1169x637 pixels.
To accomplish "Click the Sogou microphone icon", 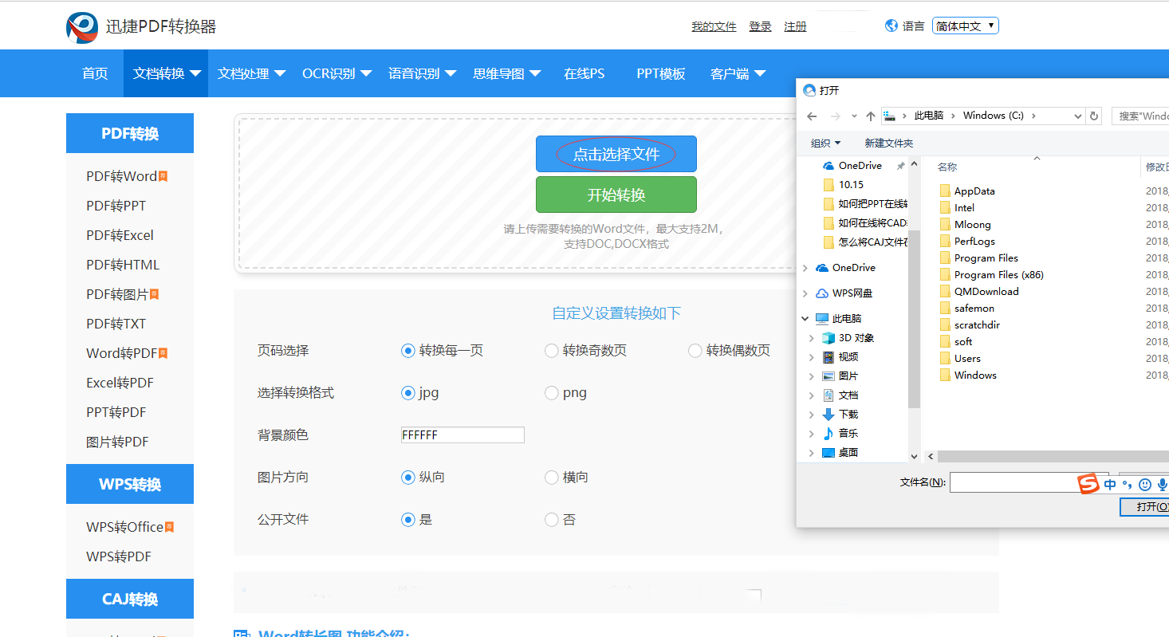I will pyautogui.click(x=1163, y=484).
